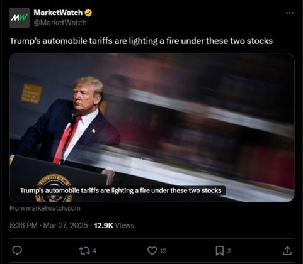Open the article preview image card
Screen dimensions: 303x264
point(152,128)
